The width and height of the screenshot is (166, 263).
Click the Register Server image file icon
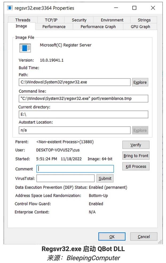25,48
